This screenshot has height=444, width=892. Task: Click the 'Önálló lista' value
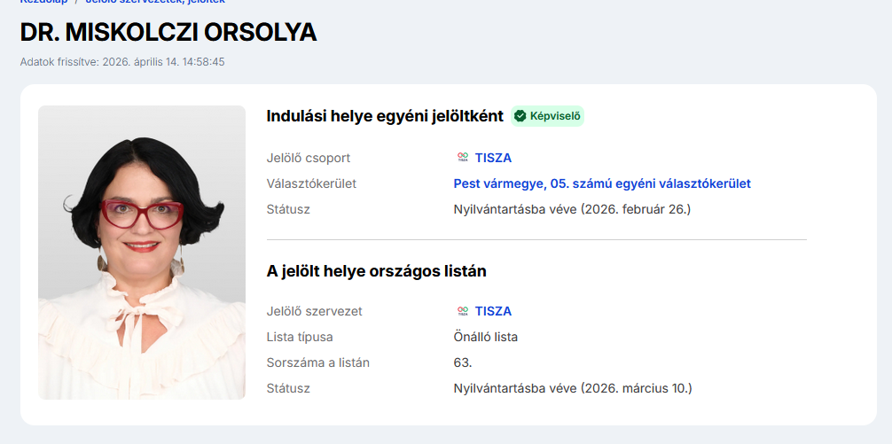tap(486, 337)
